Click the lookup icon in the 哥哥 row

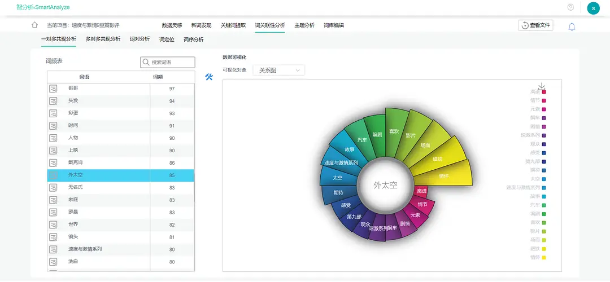point(53,89)
